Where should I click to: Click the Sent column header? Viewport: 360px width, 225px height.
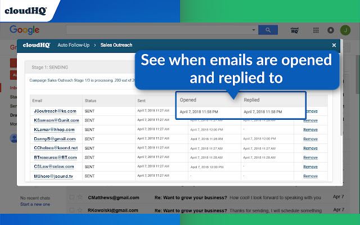(x=141, y=101)
